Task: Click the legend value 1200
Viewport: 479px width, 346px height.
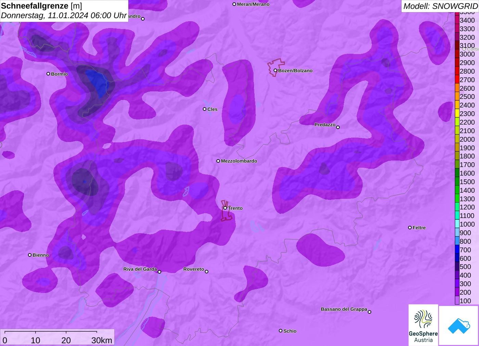Action: [x=467, y=207]
